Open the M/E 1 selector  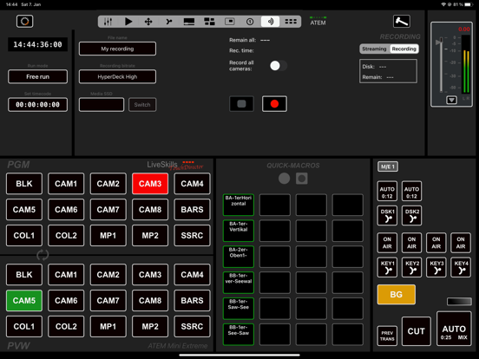tap(388, 166)
